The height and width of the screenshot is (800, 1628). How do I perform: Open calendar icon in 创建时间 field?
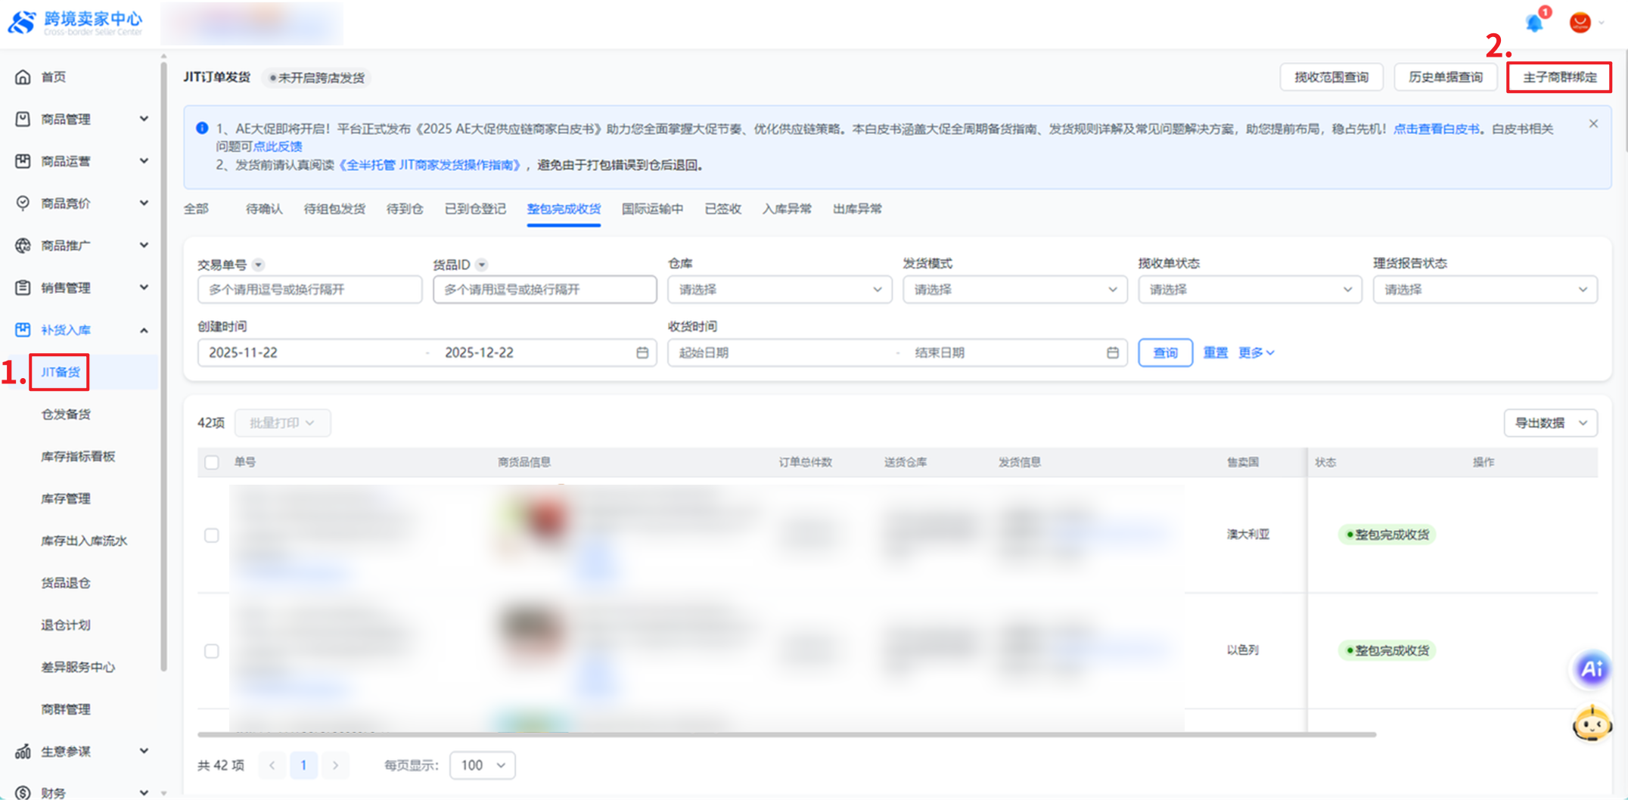[642, 352]
